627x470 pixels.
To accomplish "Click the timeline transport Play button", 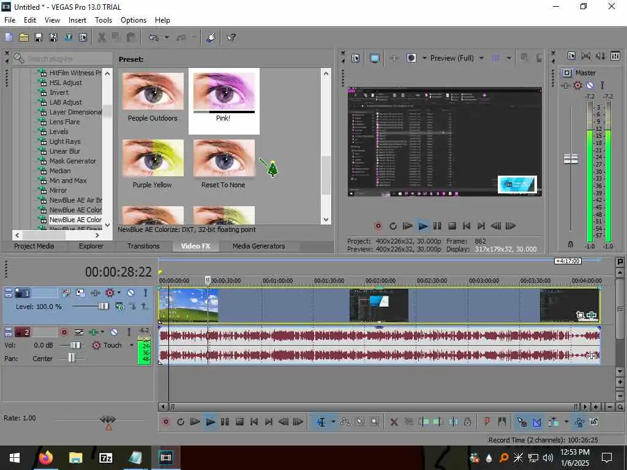I will (210, 422).
